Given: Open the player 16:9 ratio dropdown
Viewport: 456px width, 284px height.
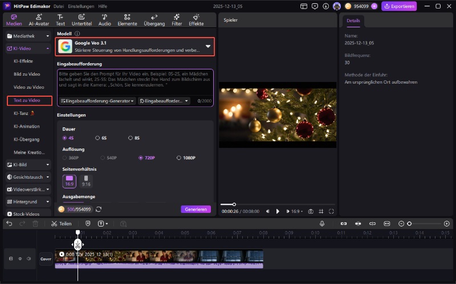Looking at the screenshot, I should 297,211.
